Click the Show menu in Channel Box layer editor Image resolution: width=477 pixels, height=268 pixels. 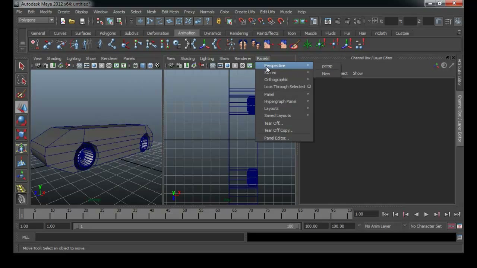pyautogui.click(x=357, y=73)
